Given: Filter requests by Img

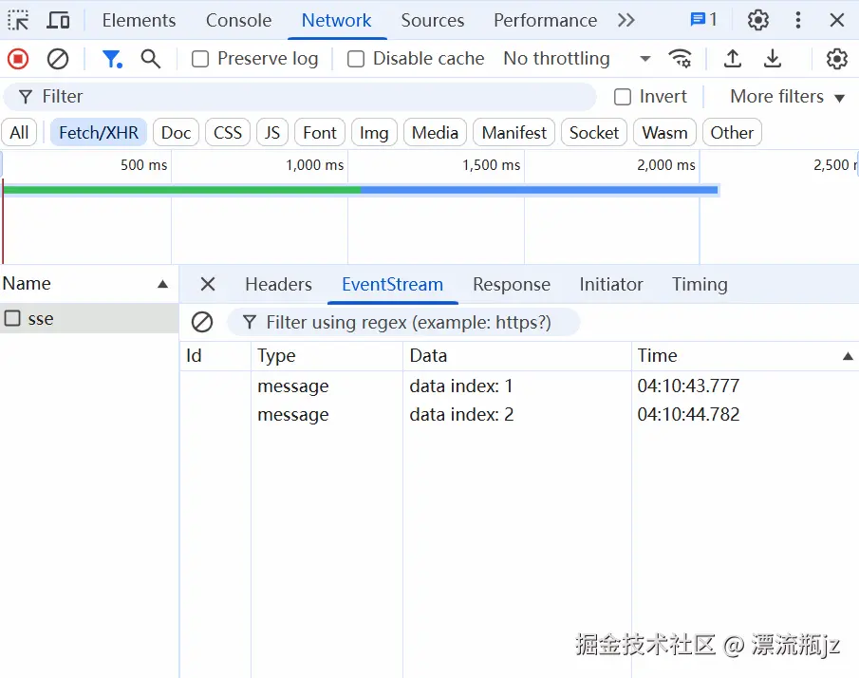Looking at the screenshot, I should (x=374, y=133).
